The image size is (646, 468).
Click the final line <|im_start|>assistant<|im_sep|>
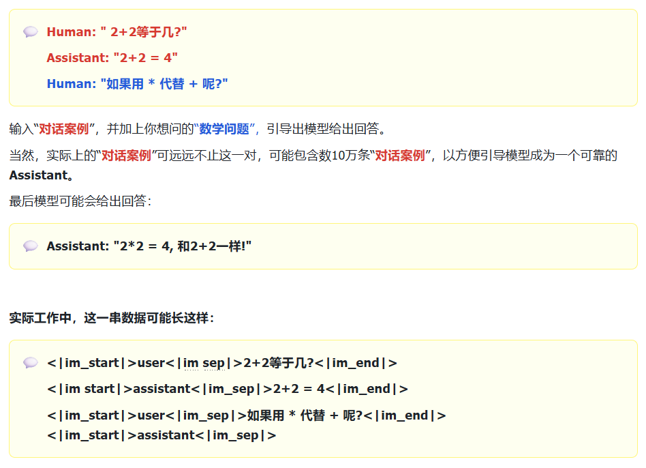[x=161, y=435]
